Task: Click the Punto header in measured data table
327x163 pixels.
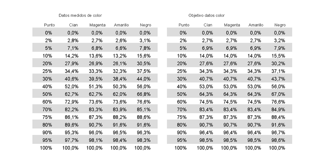Action: (x=49, y=25)
